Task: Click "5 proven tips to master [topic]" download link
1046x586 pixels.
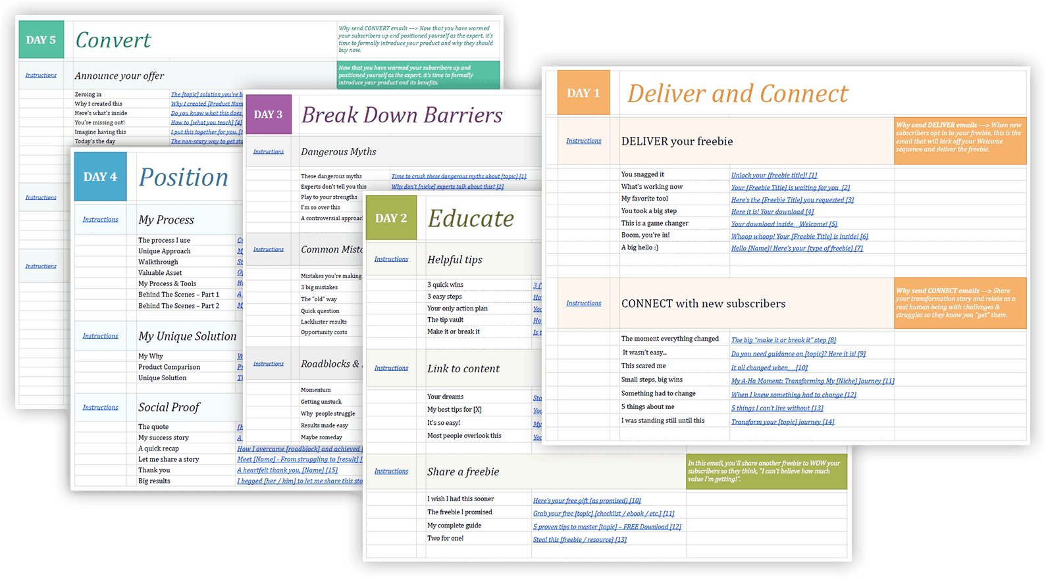Action: click(x=606, y=527)
